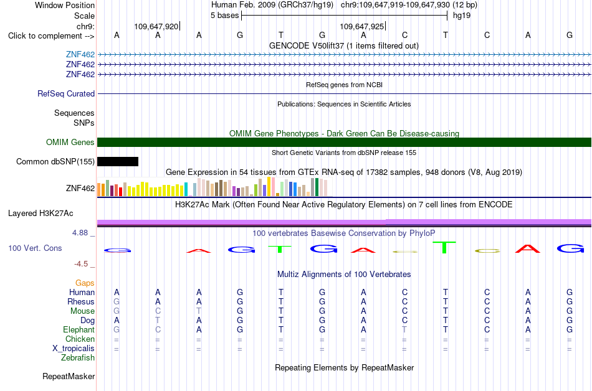Click the GTEx tissue expression bar chart
The height and width of the screenshot is (391, 592).
click(x=212, y=187)
